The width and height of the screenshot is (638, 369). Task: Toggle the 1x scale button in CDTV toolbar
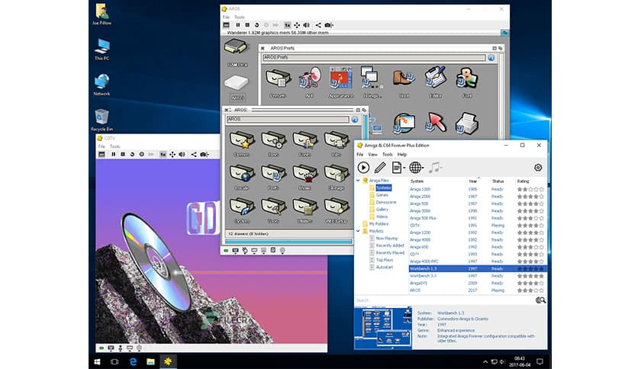click(x=163, y=155)
